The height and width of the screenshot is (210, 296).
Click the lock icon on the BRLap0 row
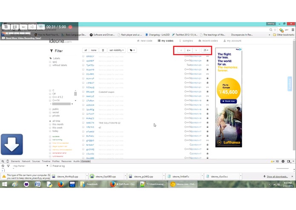tap(207, 91)
